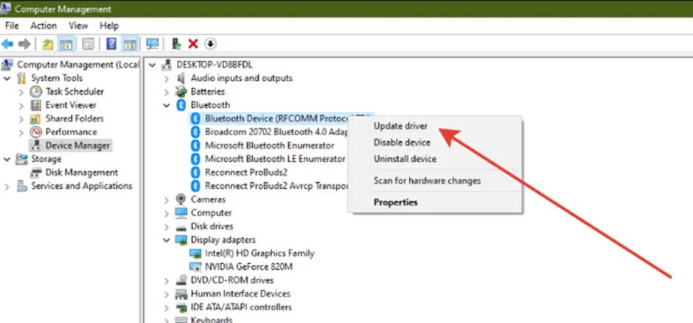Select Reconnect ProBuds2 Avrcp Transport device
The height and width of the screenshot is (323, 693).
[276, 185]
